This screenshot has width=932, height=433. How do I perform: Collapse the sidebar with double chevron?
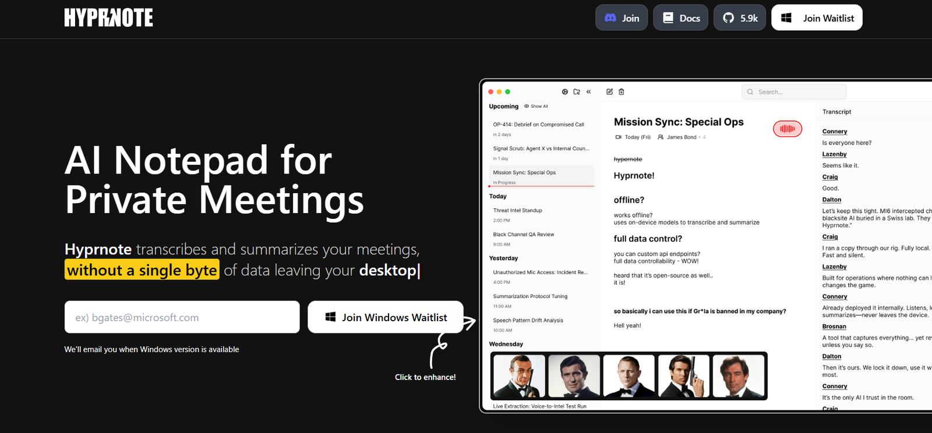[x=589, y=92]
